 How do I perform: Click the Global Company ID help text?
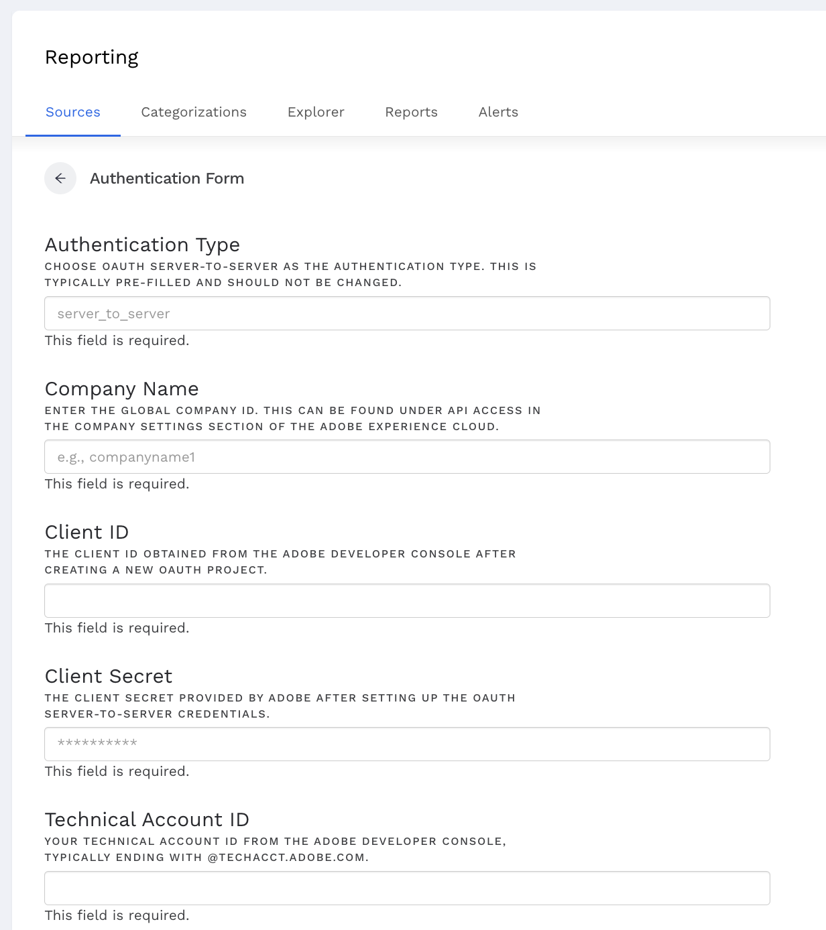coord(292,418)
